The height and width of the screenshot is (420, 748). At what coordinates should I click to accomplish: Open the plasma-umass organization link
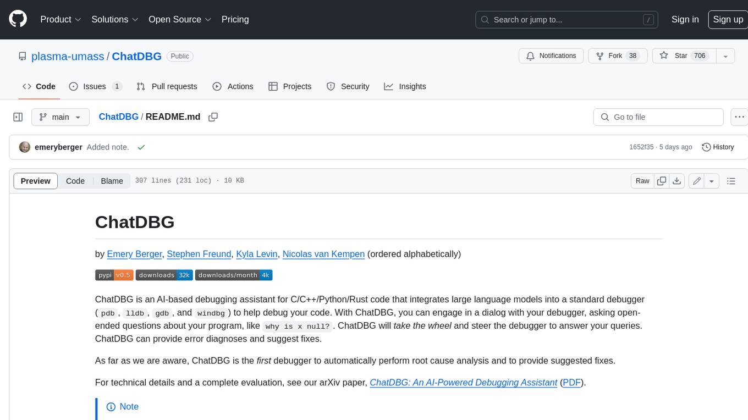click(x=68, y=56)
